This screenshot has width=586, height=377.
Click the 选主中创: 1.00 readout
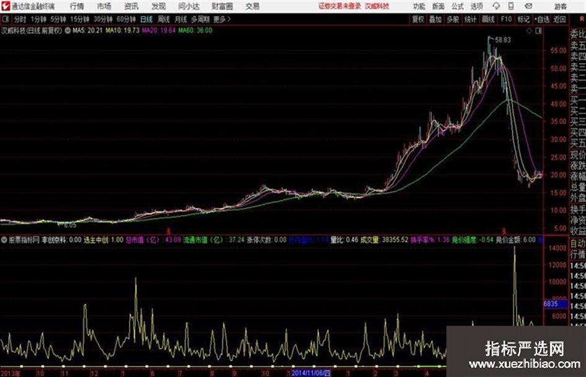[x=104, y=240]
